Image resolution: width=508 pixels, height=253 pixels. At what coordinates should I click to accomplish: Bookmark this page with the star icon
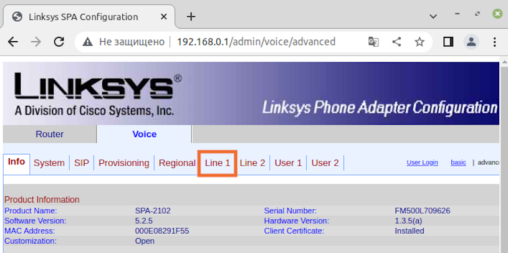point(419,42)
